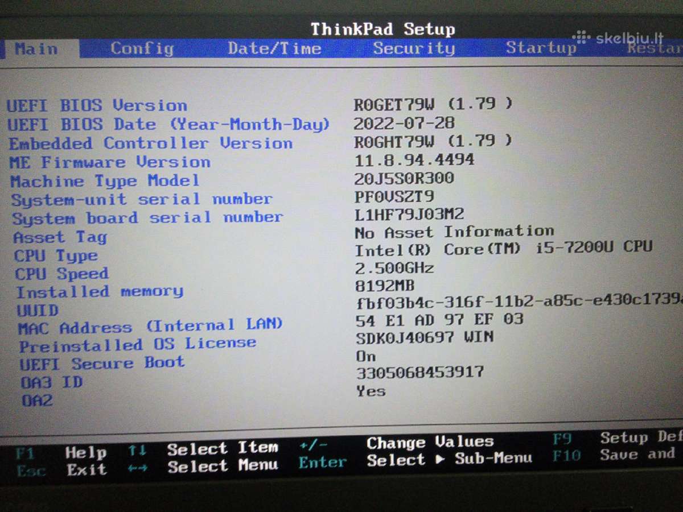Click BIOS version value R0GET79W (1.79)
The width and height of the screenshot is (683, 512).
click(433, 104)
